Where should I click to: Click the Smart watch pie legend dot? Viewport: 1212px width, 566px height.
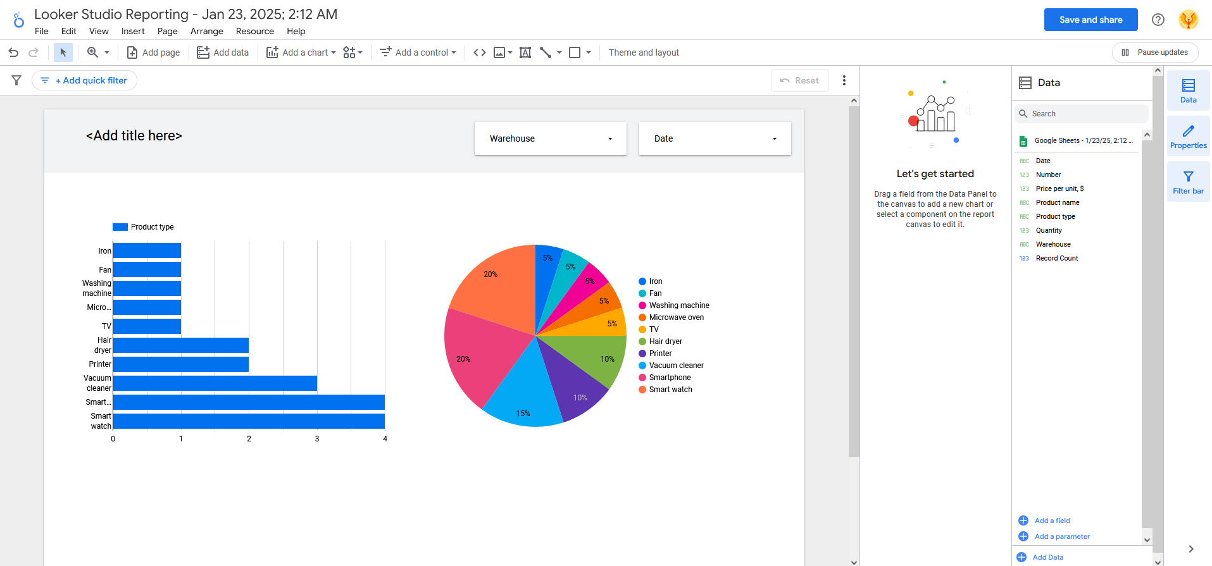point(642,390)
